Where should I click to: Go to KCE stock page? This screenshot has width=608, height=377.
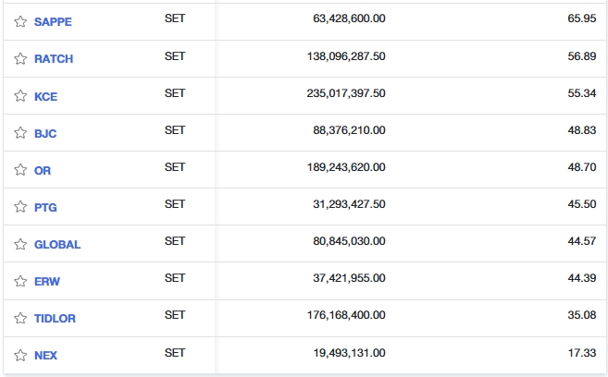(x=45, y=96)
